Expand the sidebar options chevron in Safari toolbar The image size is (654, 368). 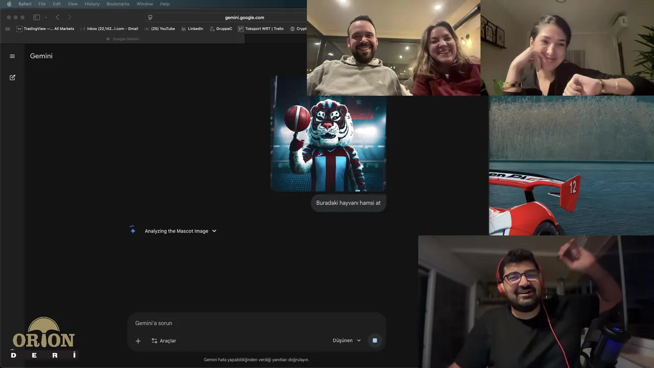[x=45, y=17]
